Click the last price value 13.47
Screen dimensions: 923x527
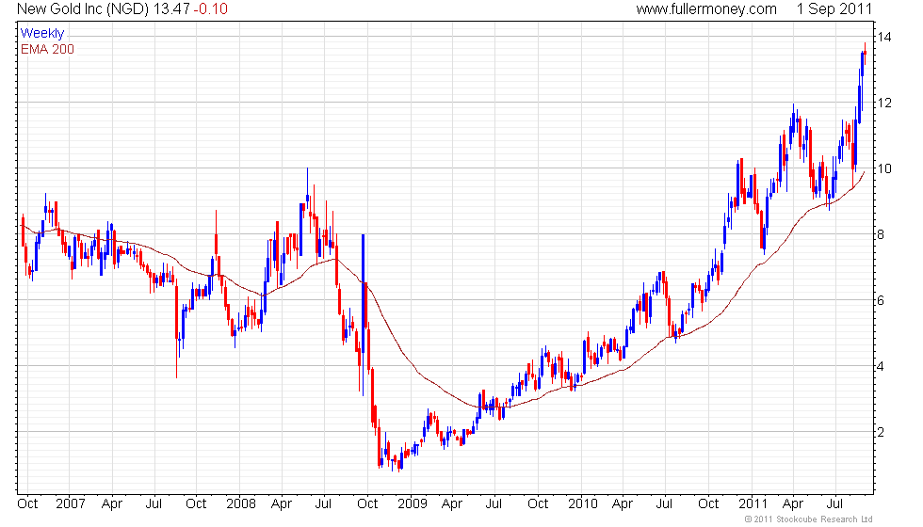(x=170, y=8)
